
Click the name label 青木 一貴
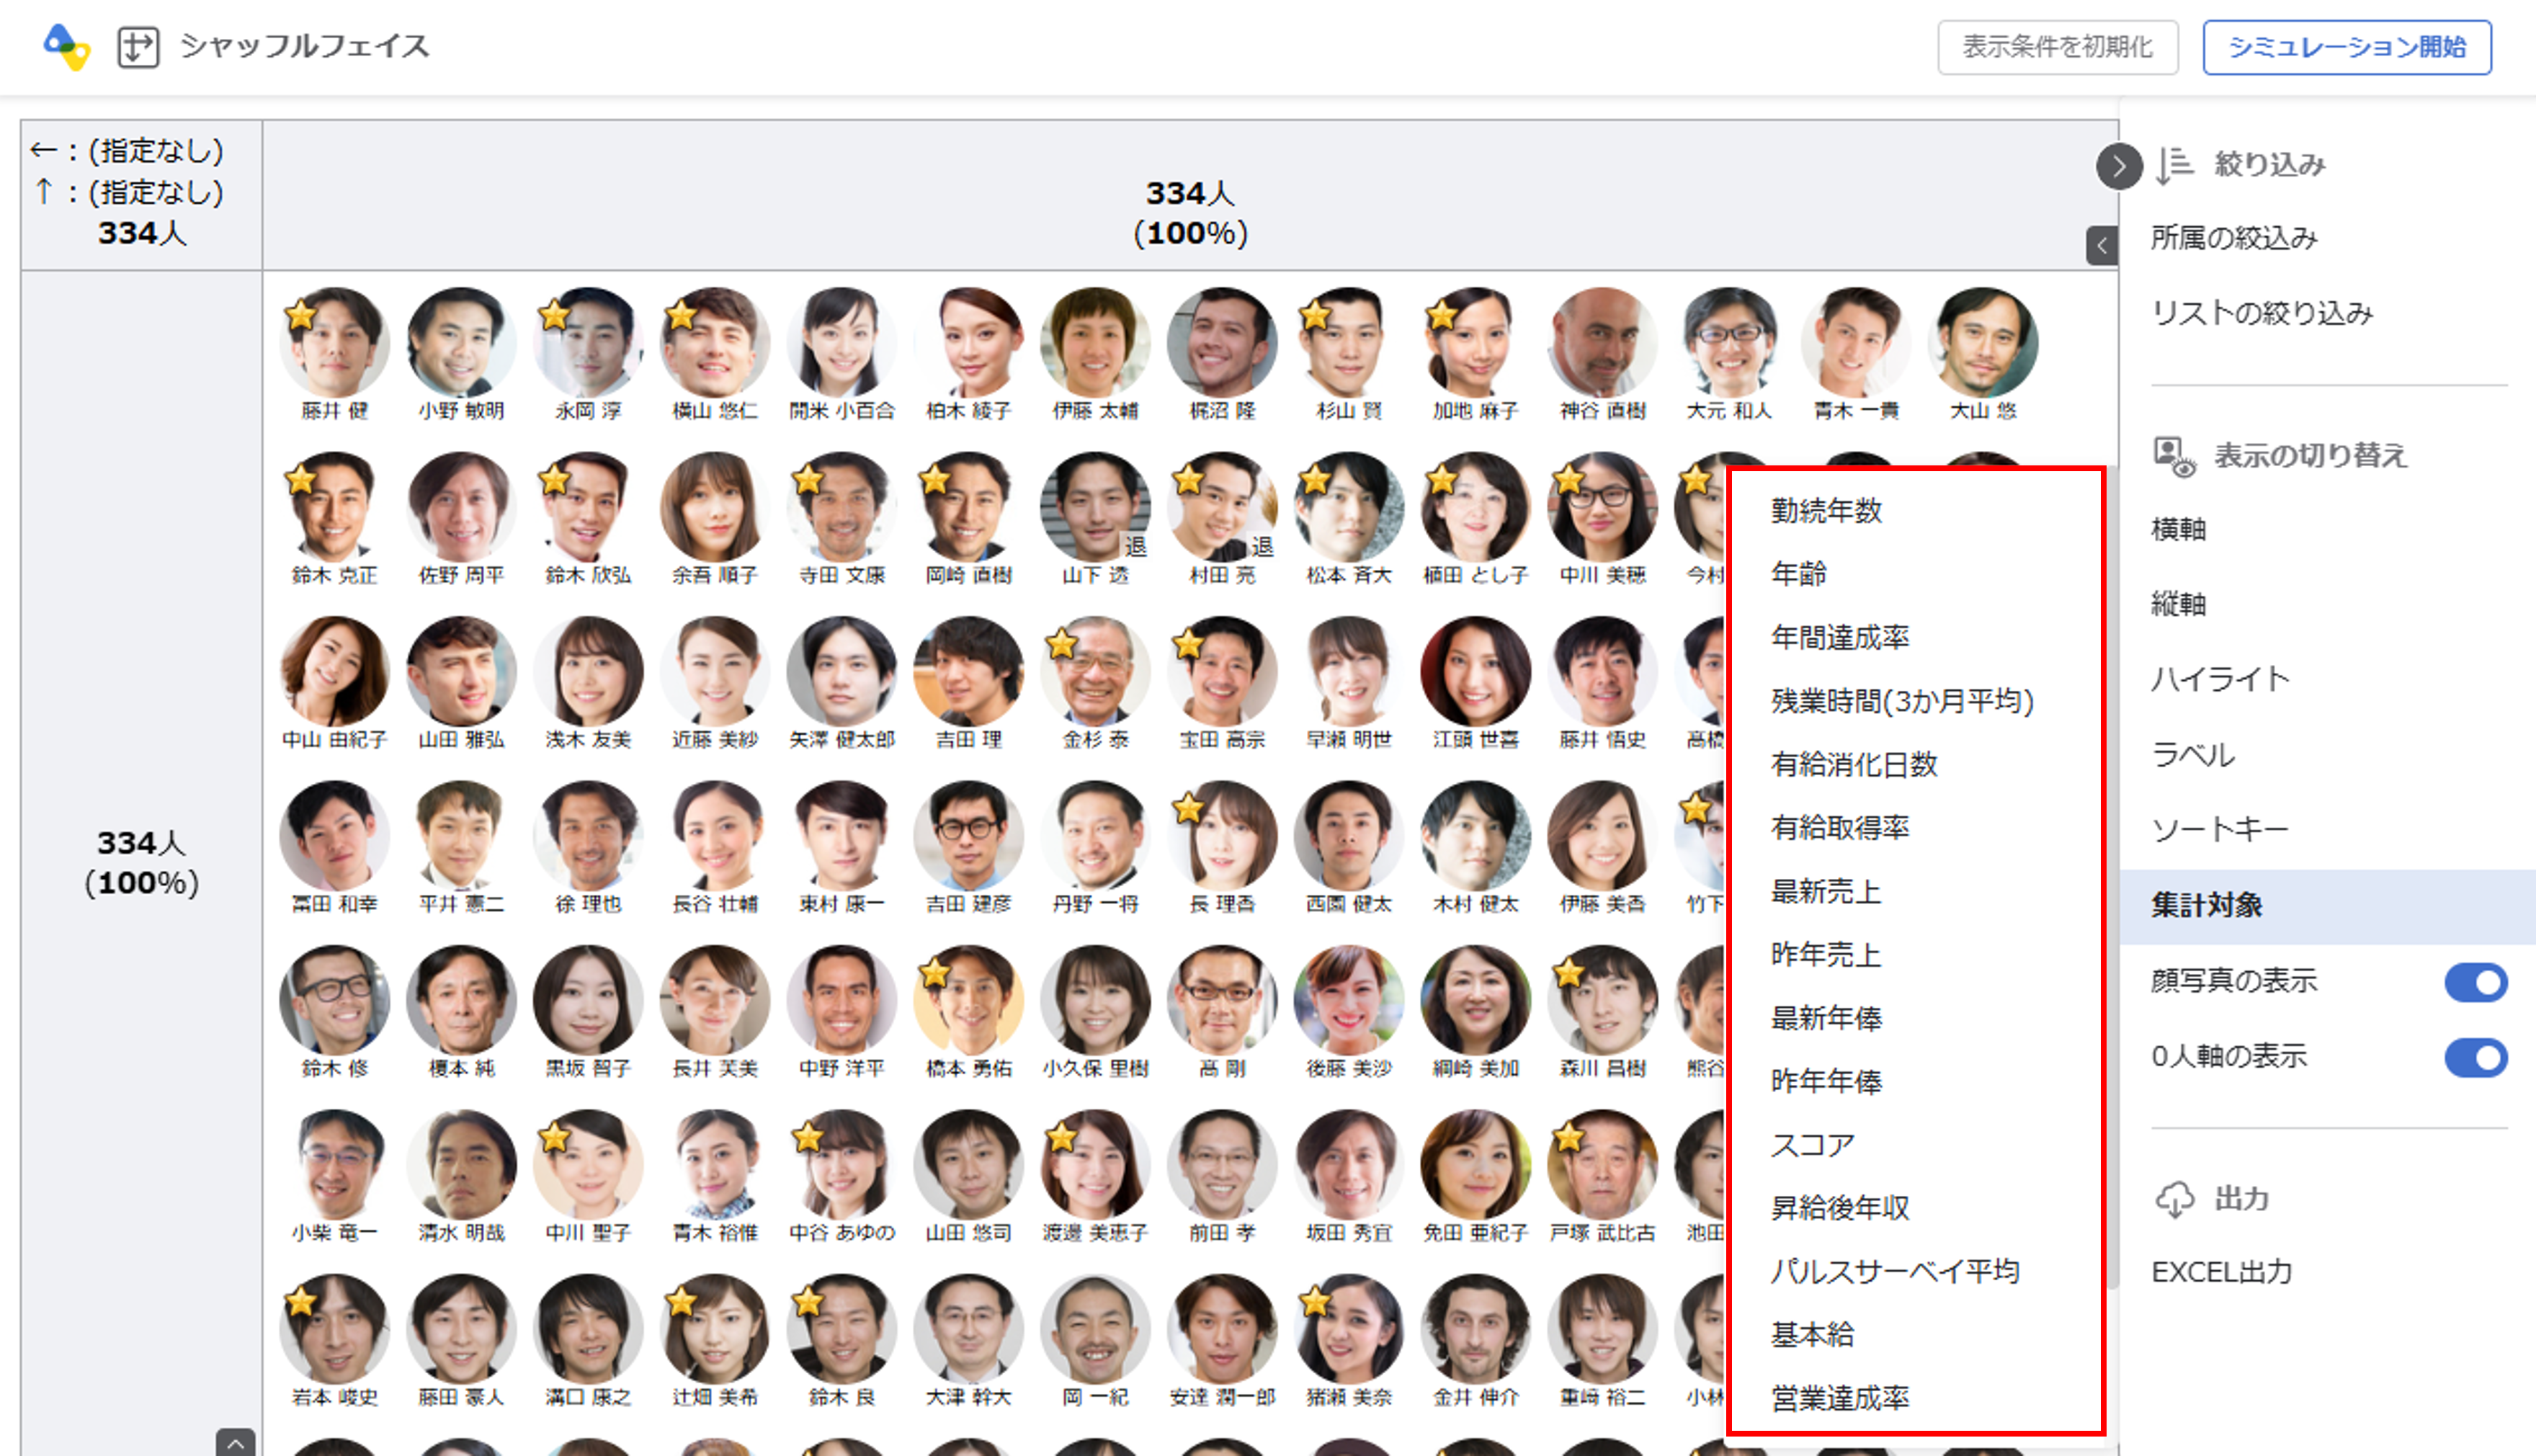click(x=1856, y=411)
